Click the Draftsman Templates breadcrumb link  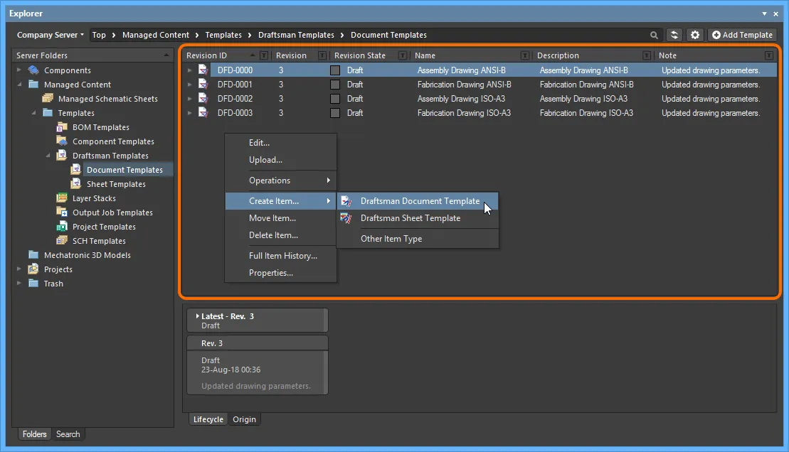[x=296, y=35]
